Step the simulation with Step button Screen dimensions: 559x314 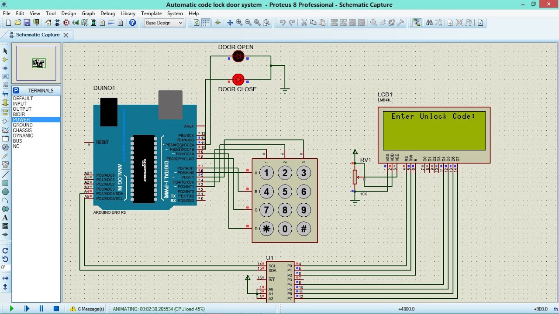27,309
